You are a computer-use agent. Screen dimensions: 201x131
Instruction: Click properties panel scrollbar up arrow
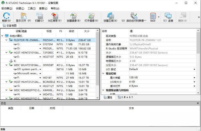[x=198, y=30]
